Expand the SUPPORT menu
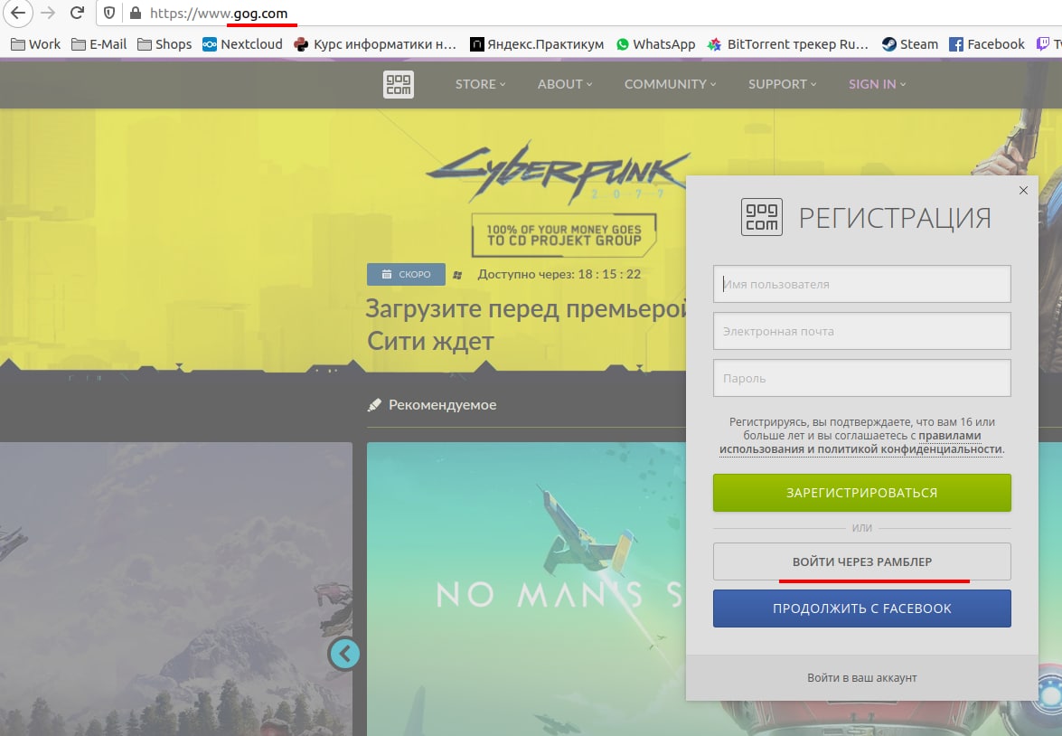 [x=783, y=84]
